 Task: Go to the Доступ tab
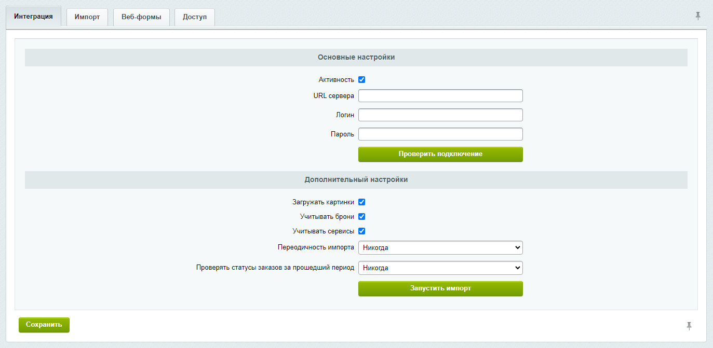click(195, 17)
